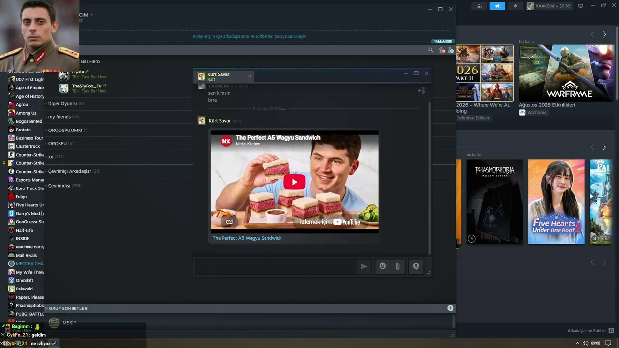Show hidden system tray icons chevron
This screenshot has width=619, height=348.
pos(577,343)
